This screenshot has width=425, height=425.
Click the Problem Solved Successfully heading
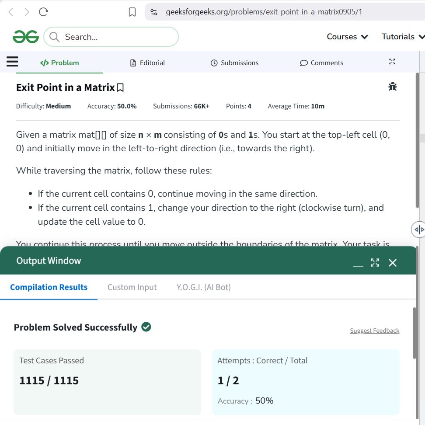tap(76, 327)
